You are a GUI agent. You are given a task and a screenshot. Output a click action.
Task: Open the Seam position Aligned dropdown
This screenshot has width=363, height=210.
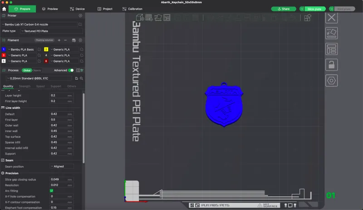tap(62, 167)
